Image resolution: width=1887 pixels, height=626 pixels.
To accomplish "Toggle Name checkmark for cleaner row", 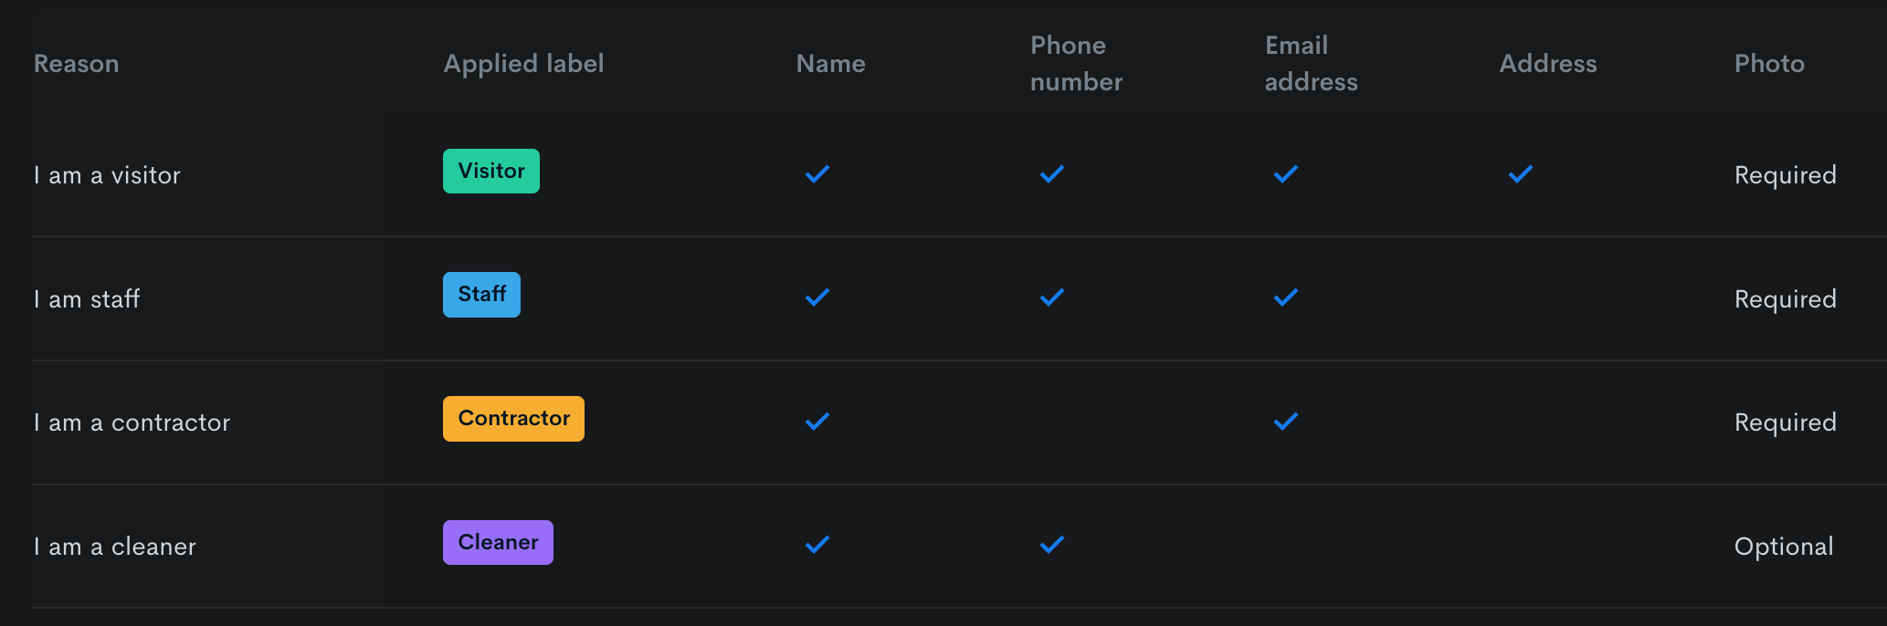I will point(817,545).
